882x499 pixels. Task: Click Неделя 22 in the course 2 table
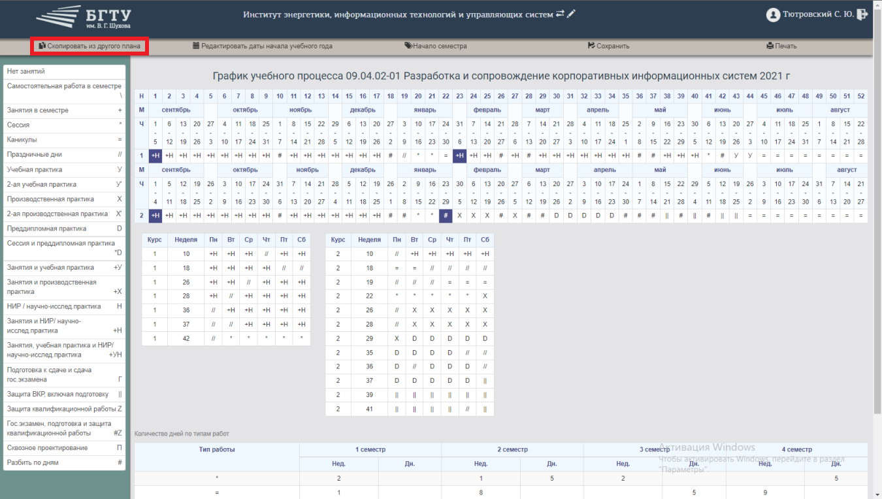click(370, 296)
